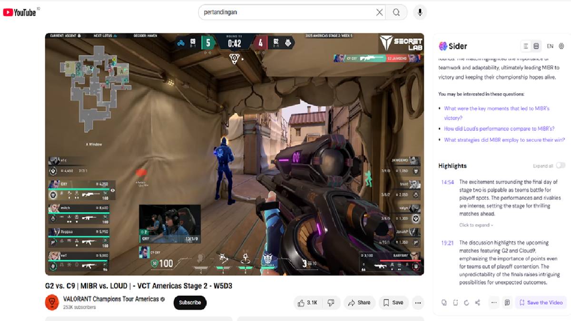Toggle the Expand all switch

point(561,165)
